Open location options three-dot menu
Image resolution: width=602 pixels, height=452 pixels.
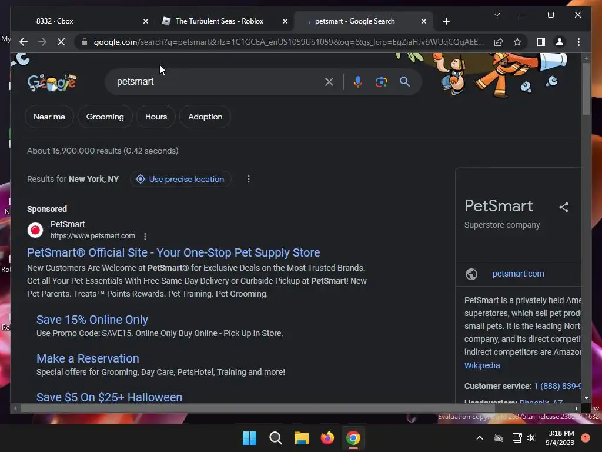tap(249, 179)
